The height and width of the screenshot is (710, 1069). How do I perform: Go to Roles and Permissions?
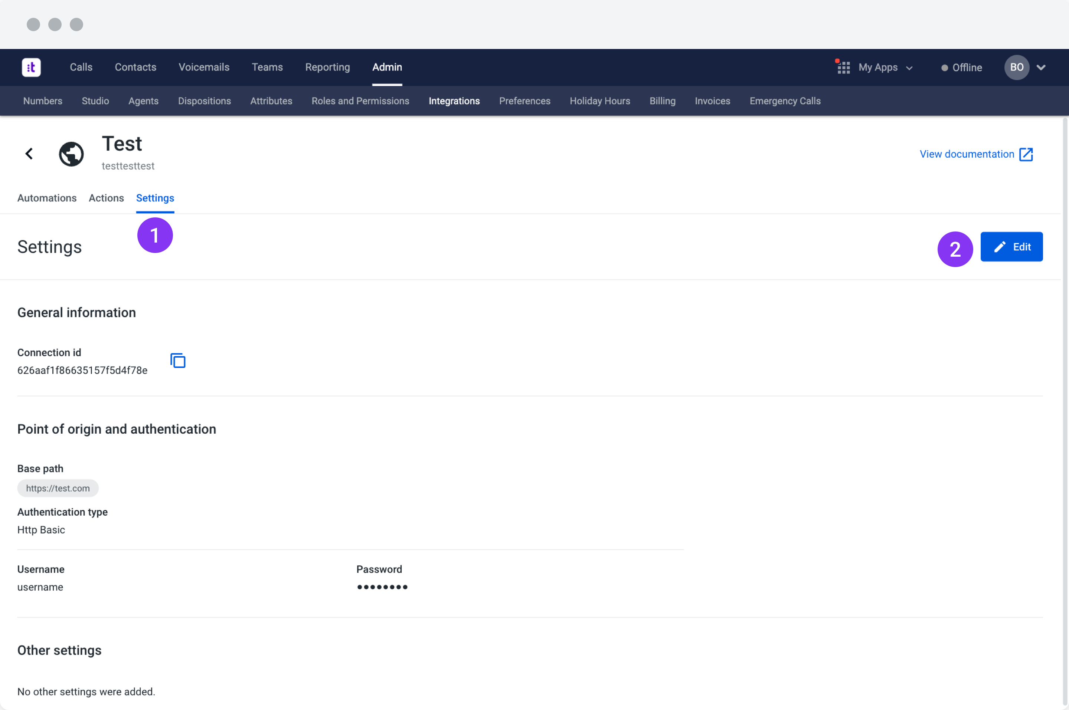click(x=360, y=101)
